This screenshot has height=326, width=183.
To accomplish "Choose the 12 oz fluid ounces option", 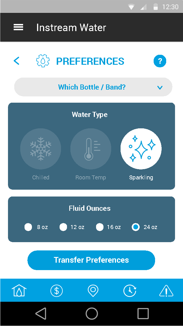I will [x=63, y=227].
